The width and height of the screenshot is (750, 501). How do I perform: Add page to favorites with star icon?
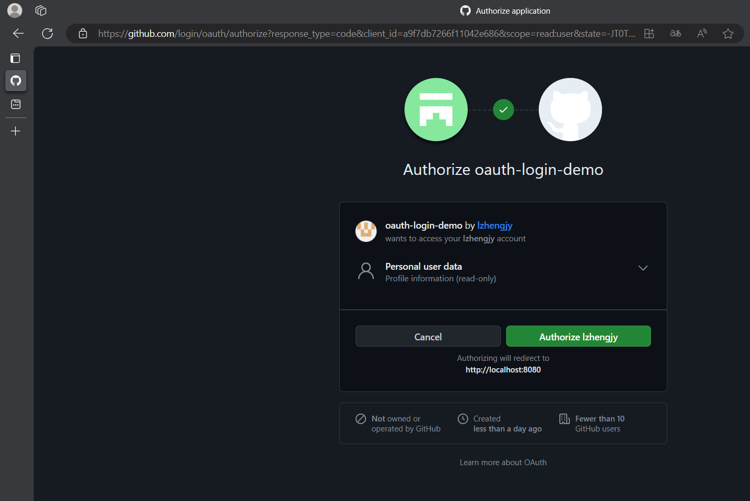pos(728,34)
